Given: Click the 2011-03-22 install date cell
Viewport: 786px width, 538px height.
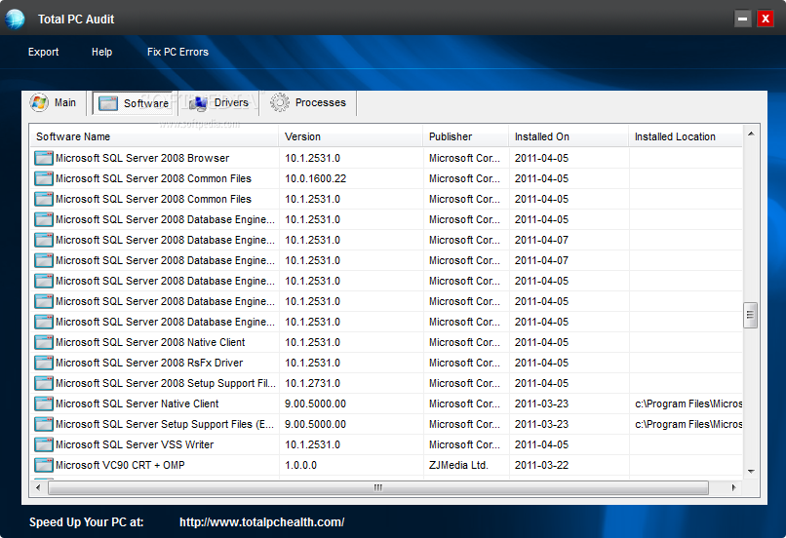Looking at the screenshot, I should (x=541, y=465).
